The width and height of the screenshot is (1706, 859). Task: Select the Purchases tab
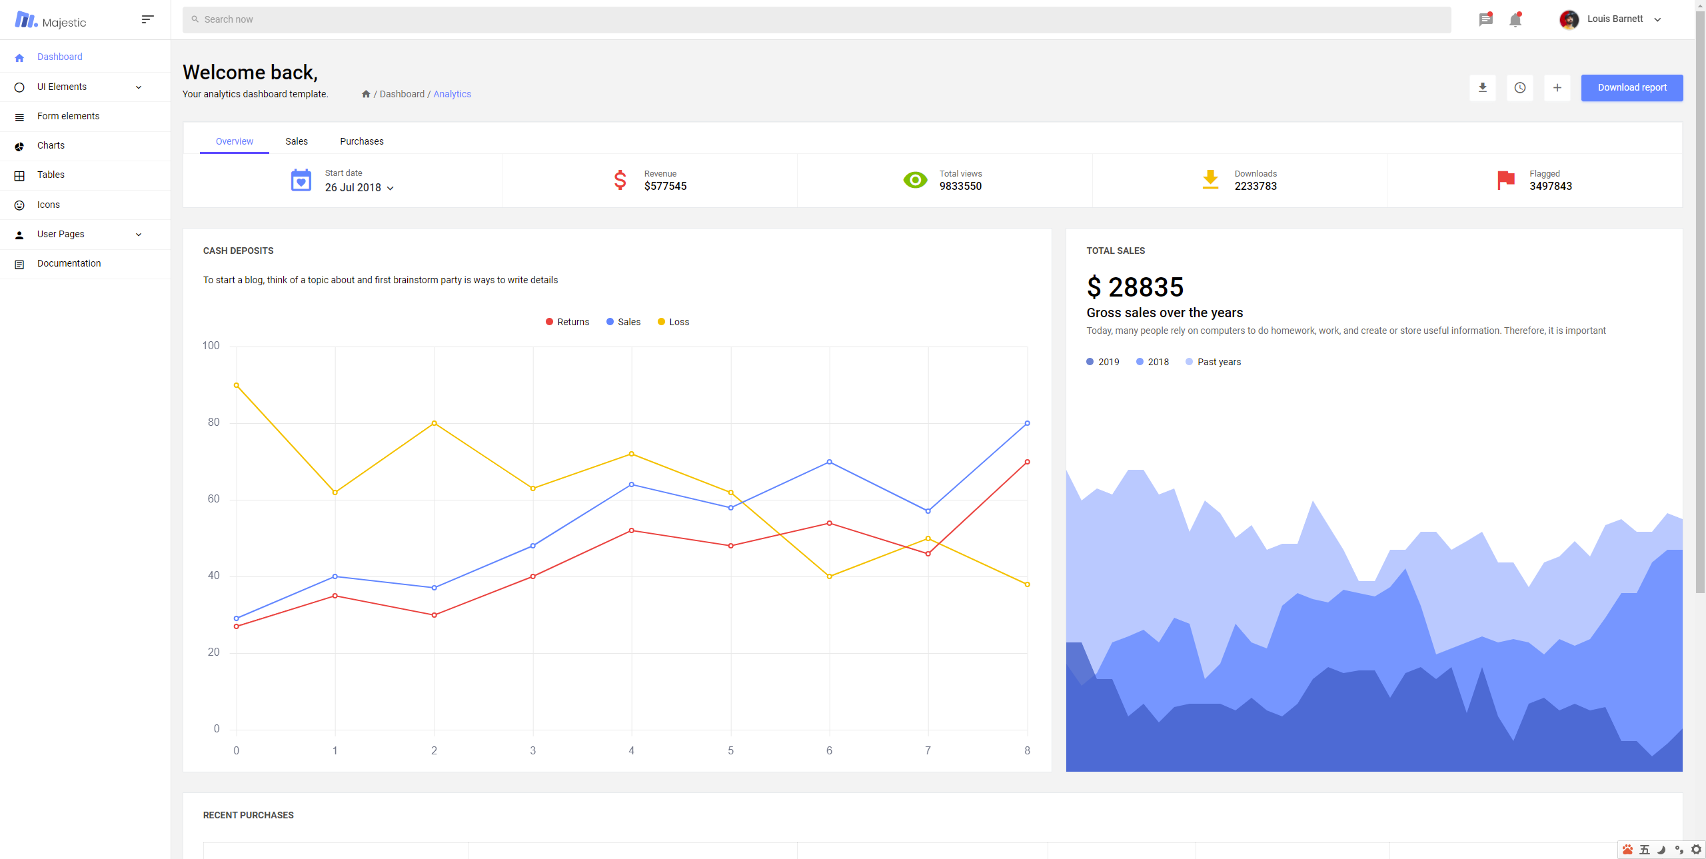pos(361,140)
